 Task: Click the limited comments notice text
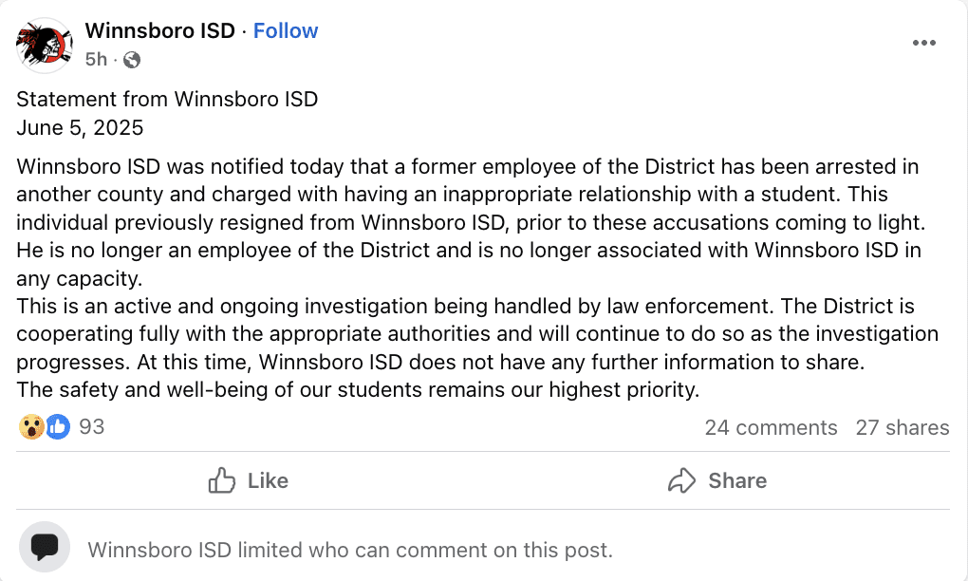350,550
